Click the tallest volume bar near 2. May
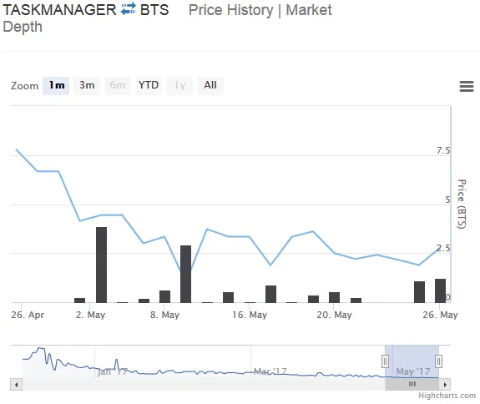Image resolution: width=480 pixels, height=404 pixels. (x=101, y=265)
